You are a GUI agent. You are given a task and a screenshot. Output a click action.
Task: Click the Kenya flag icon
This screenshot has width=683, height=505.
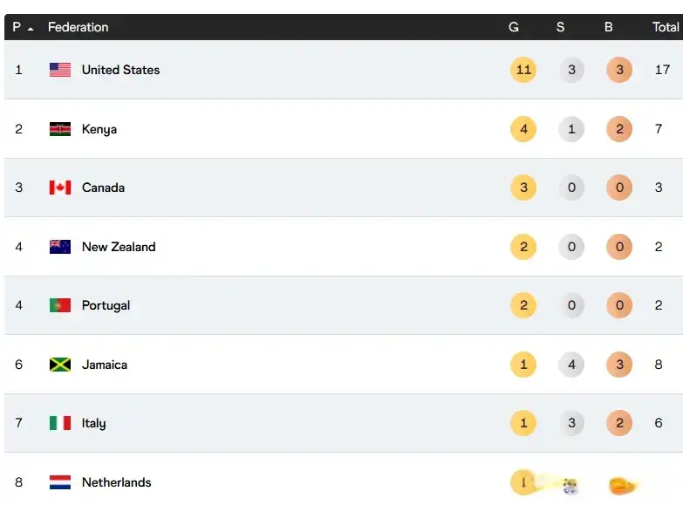(x=60, y=129)
